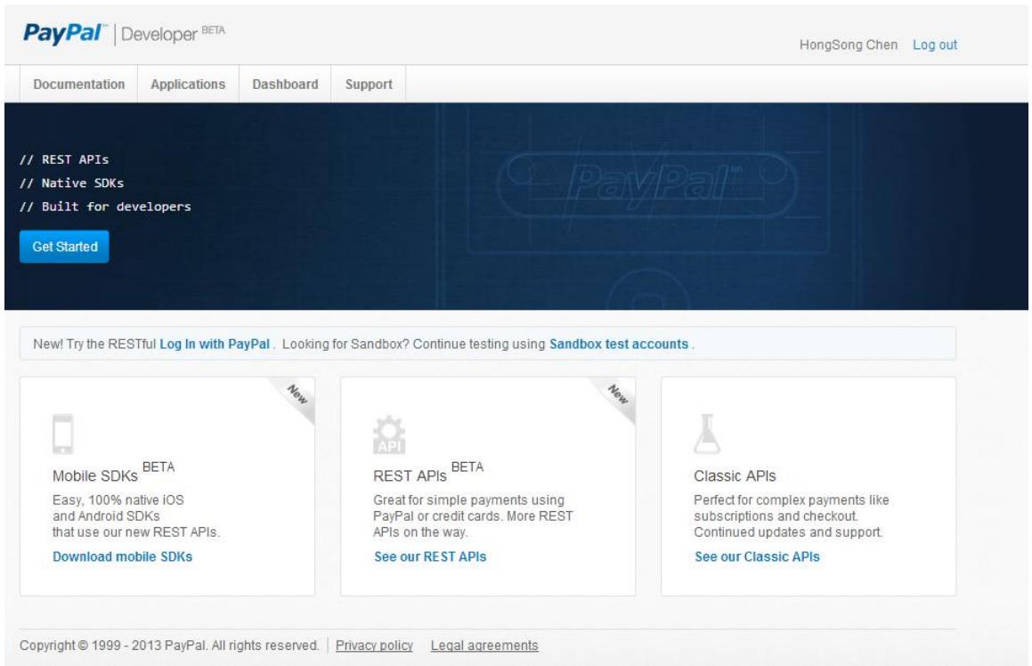The image size is (1032, 666).
Task: Follow the See our REST APIs link
Action: pos(430,556)
